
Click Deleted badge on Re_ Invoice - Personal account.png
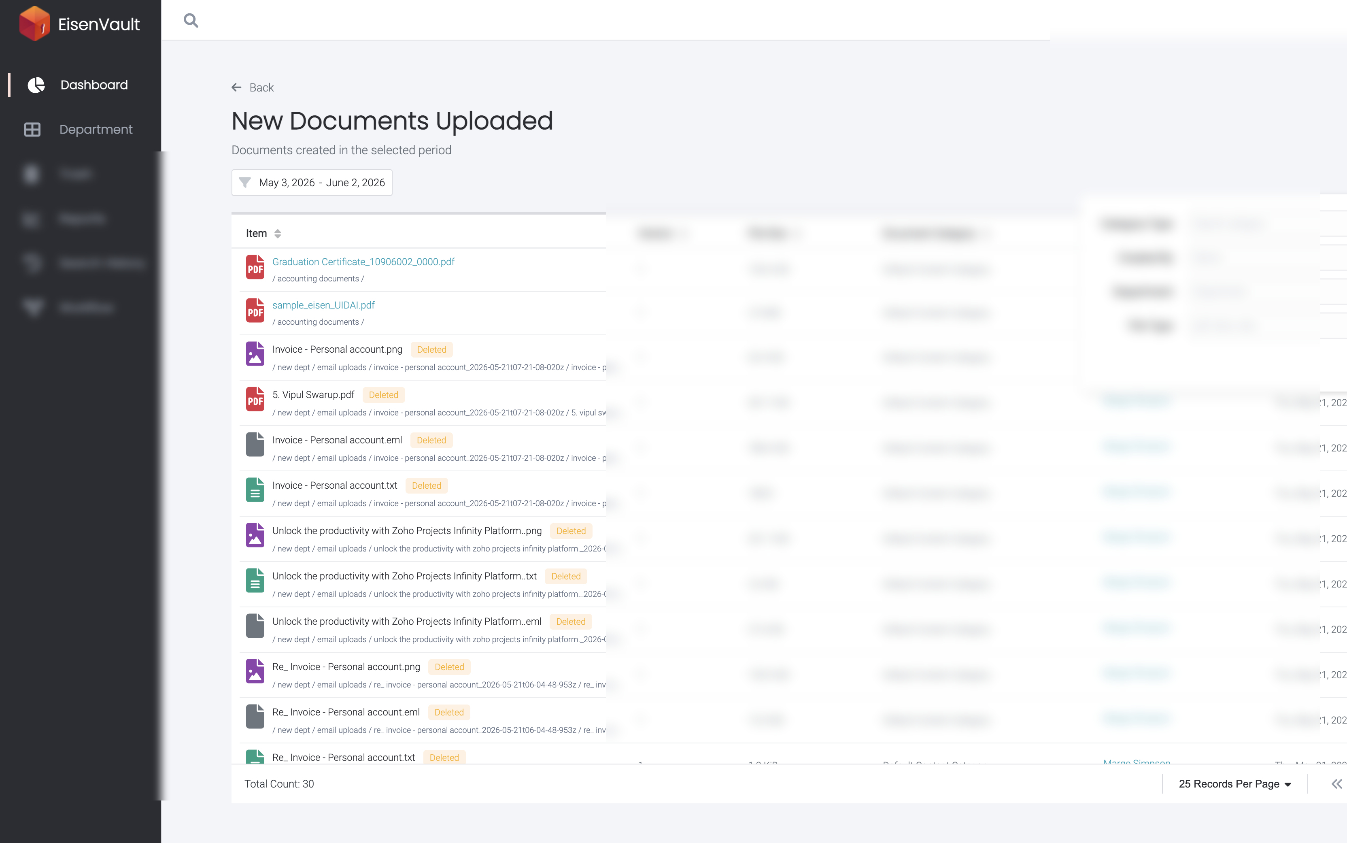click(449, 667)
